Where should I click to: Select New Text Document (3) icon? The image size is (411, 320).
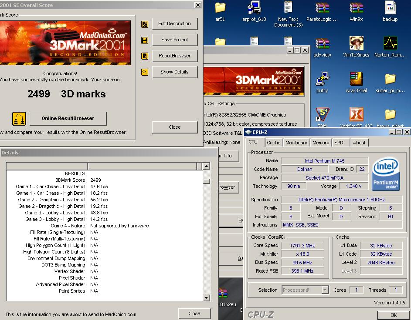[288, 7]
